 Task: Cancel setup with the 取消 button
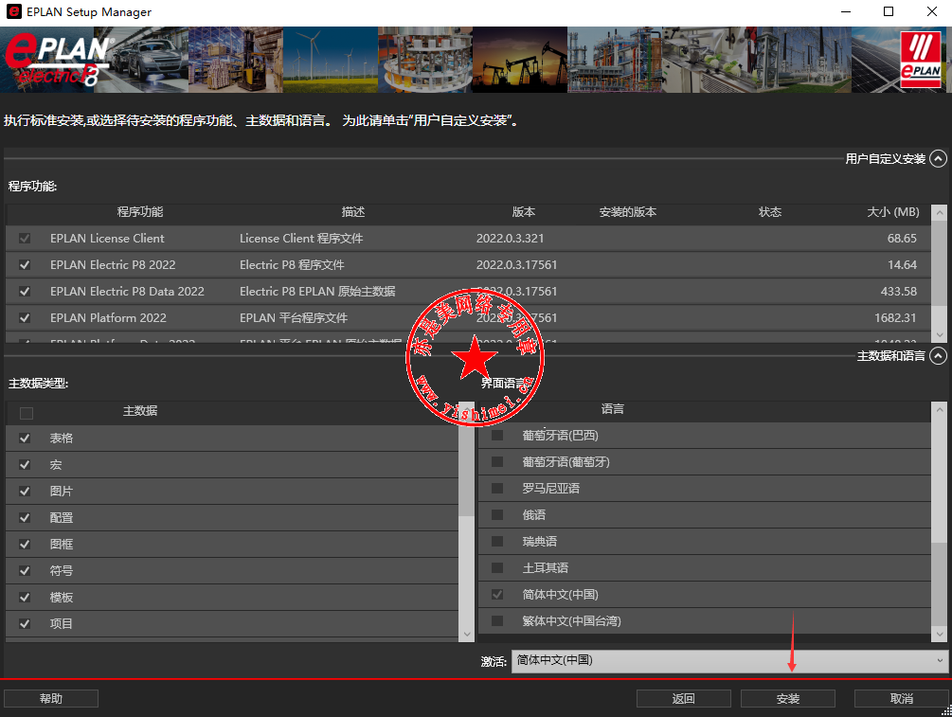click(x=902, y=699)
